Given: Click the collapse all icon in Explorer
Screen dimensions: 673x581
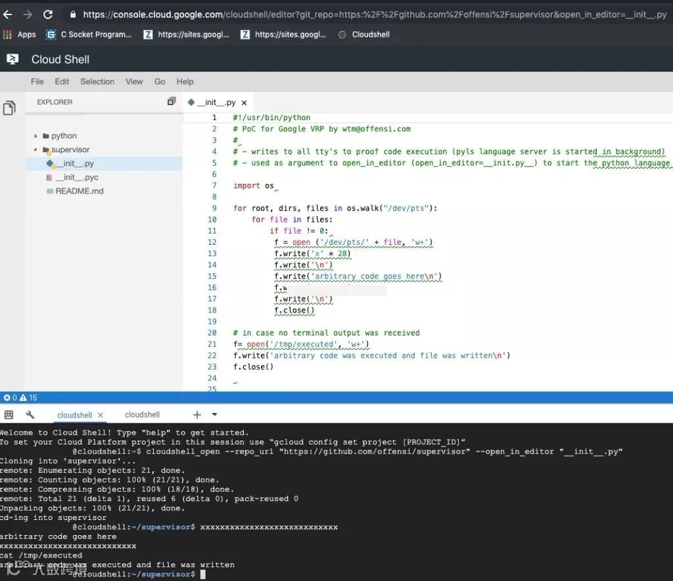Looking at the screenshot, I should [x=172, y=102].
